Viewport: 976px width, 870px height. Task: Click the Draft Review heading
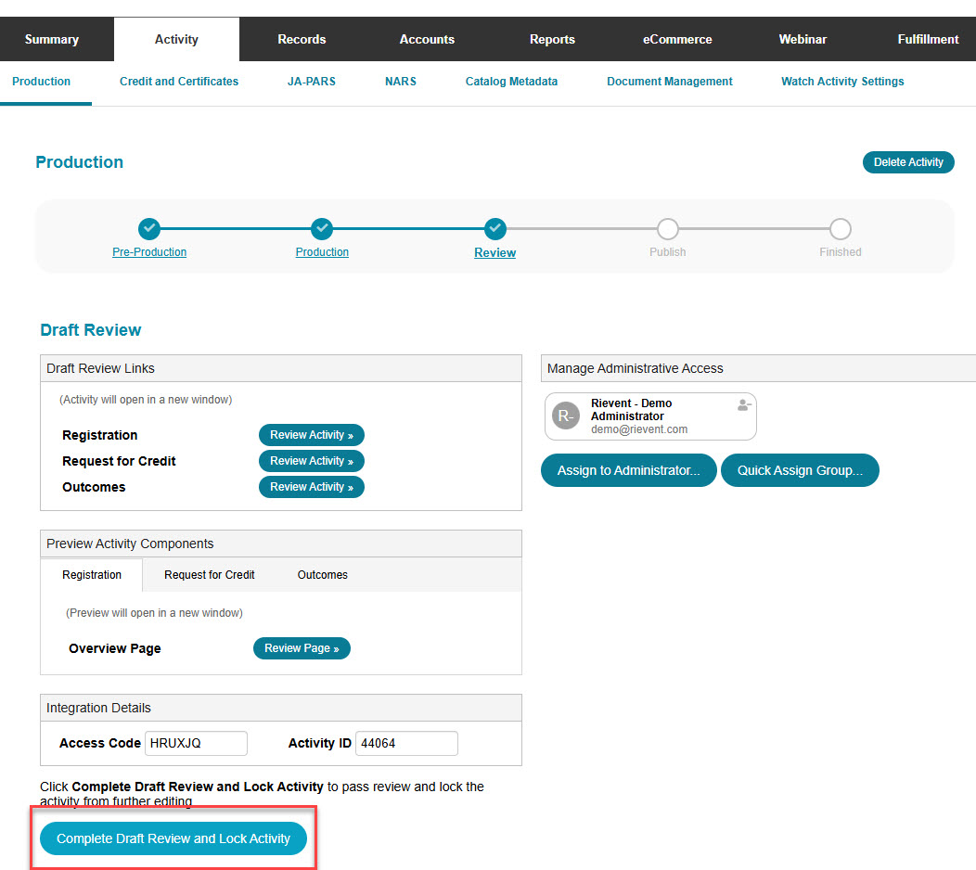[x=91, y=330]
